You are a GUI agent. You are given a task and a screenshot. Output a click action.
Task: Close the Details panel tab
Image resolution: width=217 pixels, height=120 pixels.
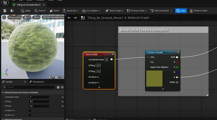pyautogui.click(x=25, y=82)
